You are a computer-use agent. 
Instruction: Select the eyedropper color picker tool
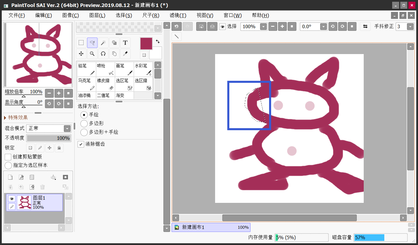coord(125,54)
